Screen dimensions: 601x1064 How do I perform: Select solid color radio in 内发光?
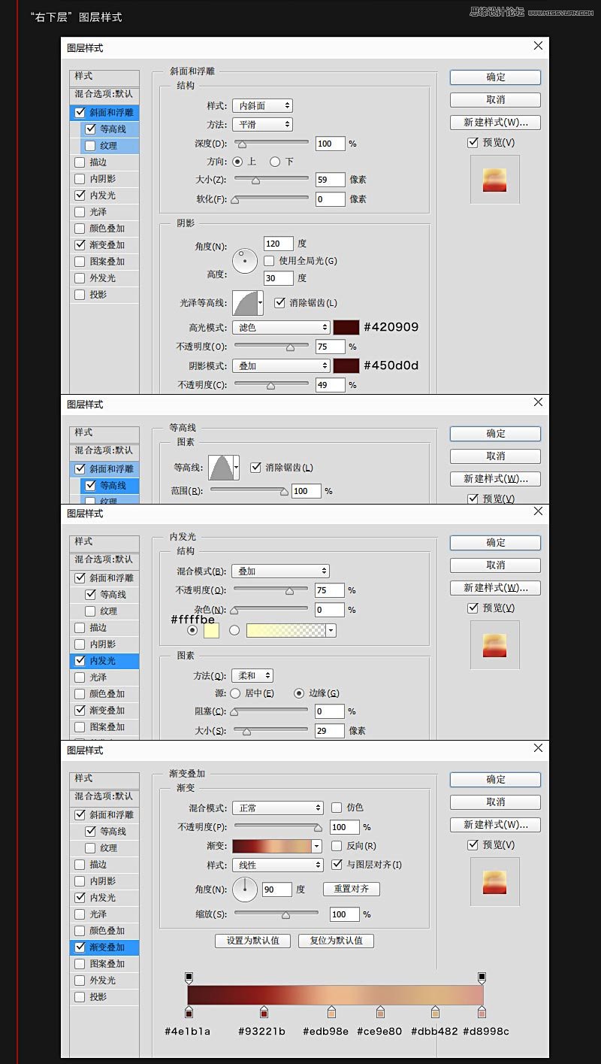tap(192, 630)
